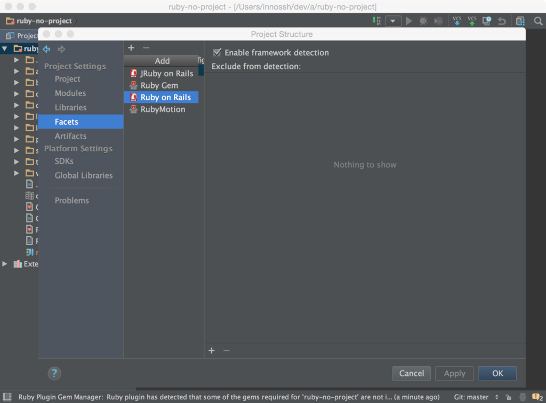Viewport: 546px width, 403px height.
Task: Choose JRuby on Rails from Add list
Action: coord(162,74)
